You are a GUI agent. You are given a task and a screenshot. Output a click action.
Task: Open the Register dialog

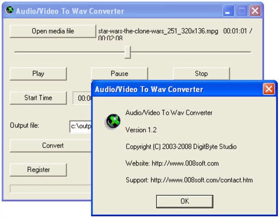click(x=38, y=170)
